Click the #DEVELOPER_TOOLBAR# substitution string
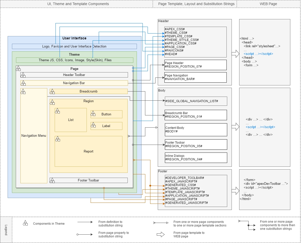The image size is (301, 243). click(x=184, y=178)
